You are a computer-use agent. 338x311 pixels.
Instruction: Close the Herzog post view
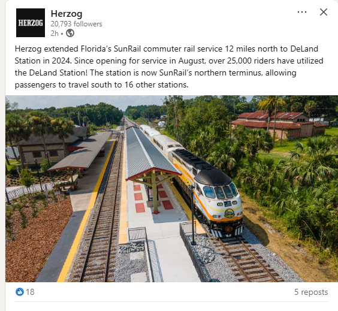[324, 12]
